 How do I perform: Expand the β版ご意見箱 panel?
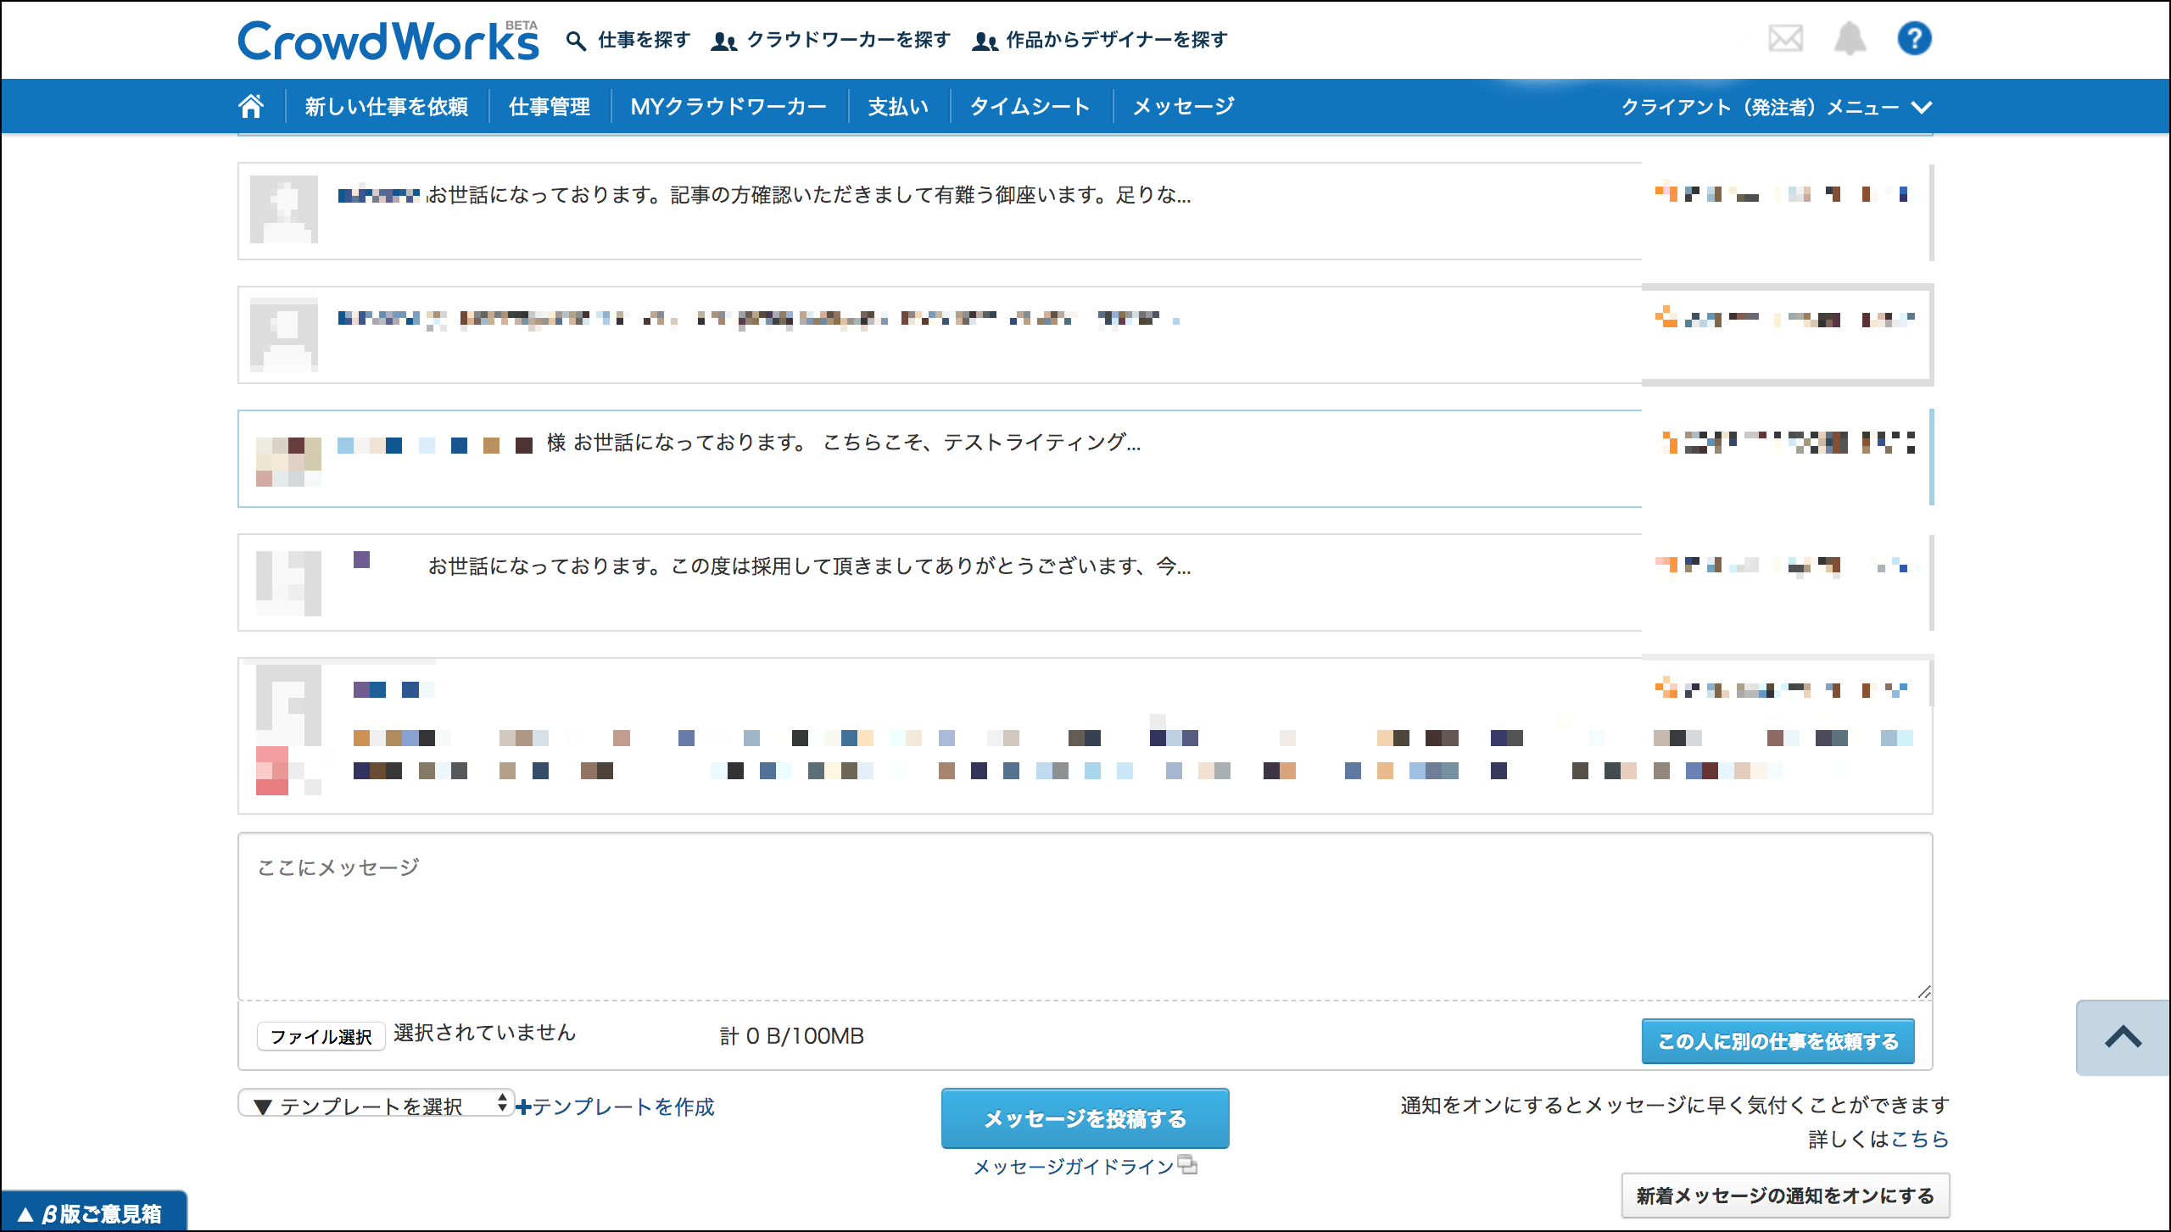pos(92,1213)
